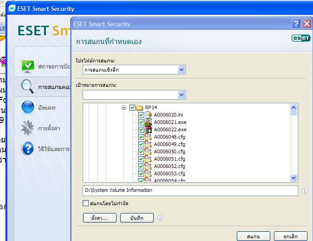Select the A0006050.cfg file name
Viewport: 313px width, 241px height.
point(169,152)
